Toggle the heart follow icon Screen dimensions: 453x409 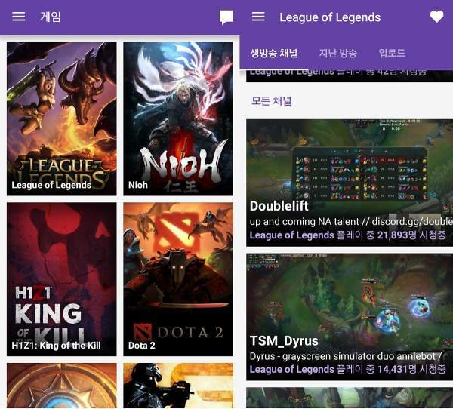coord(436,17)
